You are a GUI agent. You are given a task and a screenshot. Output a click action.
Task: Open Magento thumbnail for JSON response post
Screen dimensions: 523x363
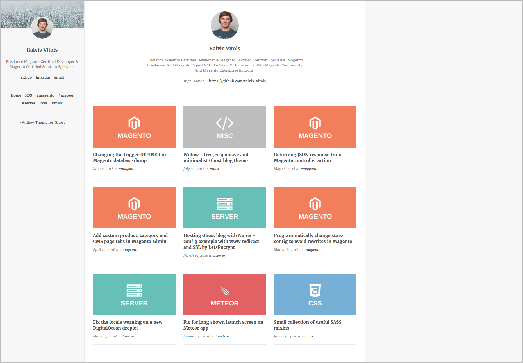pyautogui.click(x=315, y=127)
